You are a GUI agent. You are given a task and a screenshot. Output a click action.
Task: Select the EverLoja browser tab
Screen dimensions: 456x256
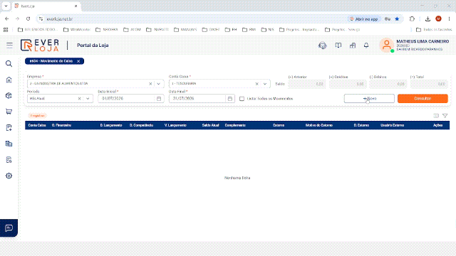pyautogui.click(x=46, y=6)
